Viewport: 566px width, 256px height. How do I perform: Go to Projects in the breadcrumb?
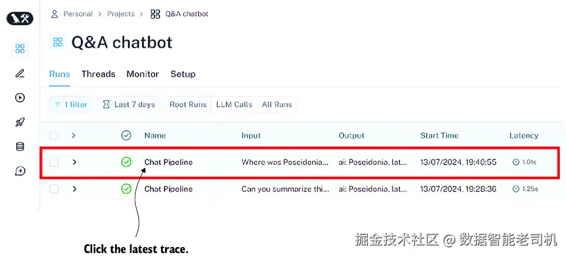click(x=121, y=13)
